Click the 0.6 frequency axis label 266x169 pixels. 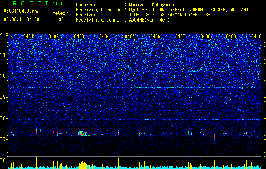(x=3, y=161)
